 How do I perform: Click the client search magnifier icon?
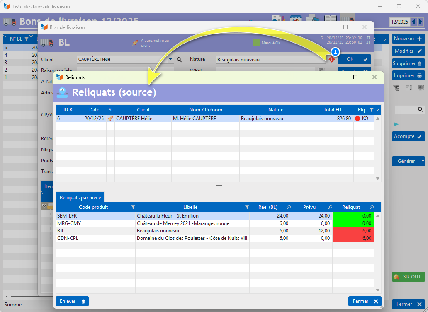(179, 60)
